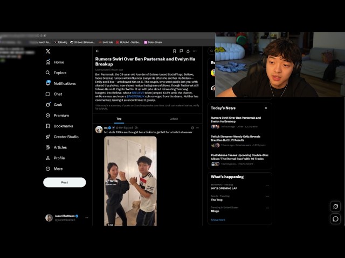Click the flag report icon in story header
Image resolution: width=345 pixels, height=258 pixels.
tap(181, 51)
